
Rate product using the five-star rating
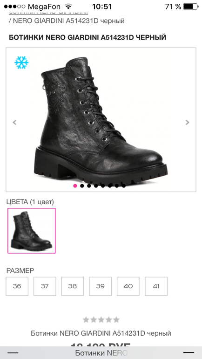pos(101,320)
